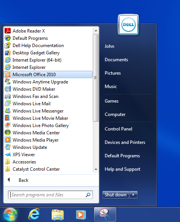This screenshot has width=180, height=222.
Task: Click the Windows Live Movie Maker icon
Action: (x=8, y=118)
